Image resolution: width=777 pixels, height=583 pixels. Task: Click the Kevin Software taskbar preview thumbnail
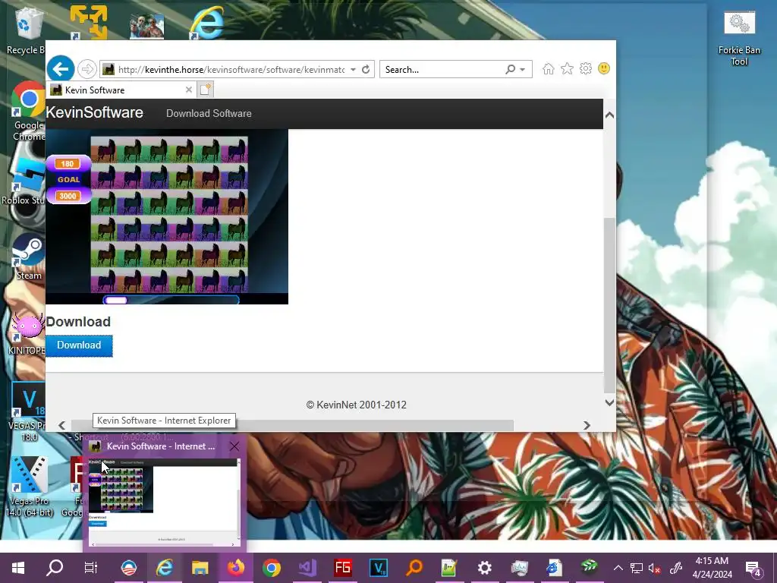tap(165, 503)
